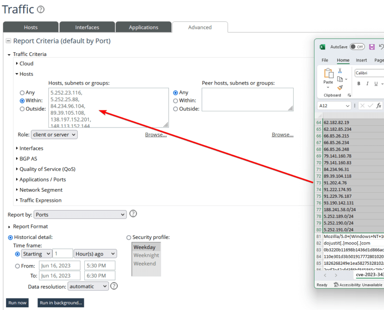Open the Excel Name Box A12 dropdown
Screen dimensions: 384x310
coord(347,106)
